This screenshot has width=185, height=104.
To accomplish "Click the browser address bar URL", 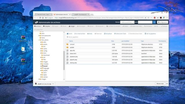I will (99, 18).
